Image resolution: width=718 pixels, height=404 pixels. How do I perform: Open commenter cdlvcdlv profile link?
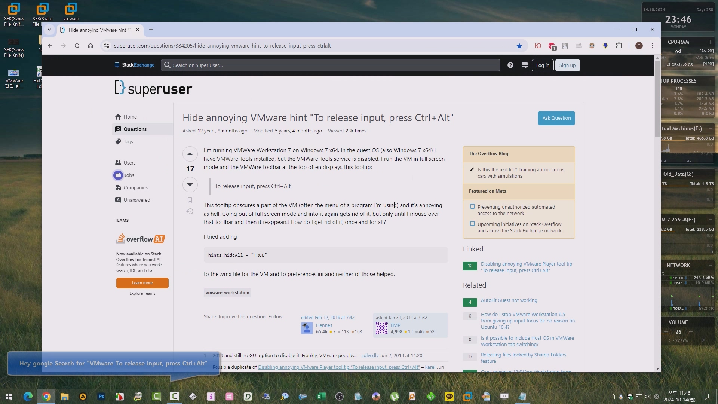(x=370, y=355)
